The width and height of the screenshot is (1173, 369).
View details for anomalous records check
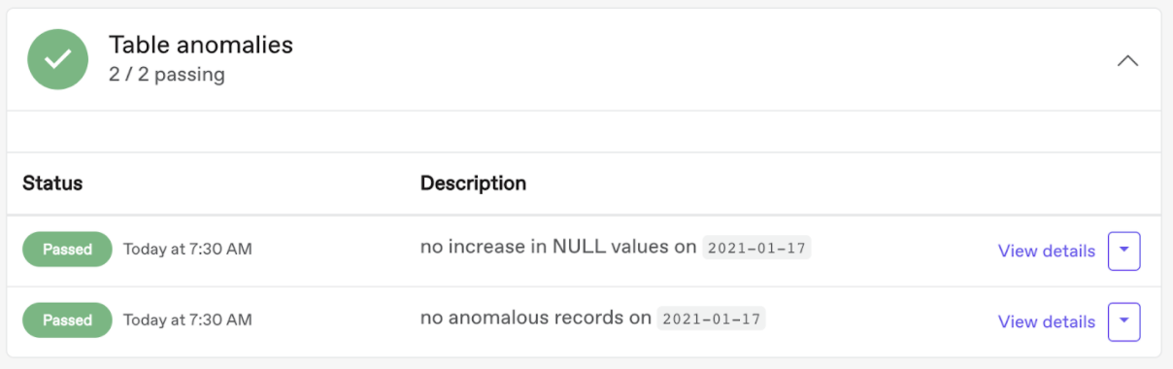(1046, 321)
